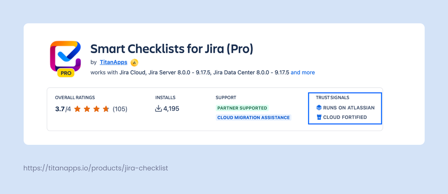
Task: Click the TRUST SIGNALS heading
Action: 333,97
